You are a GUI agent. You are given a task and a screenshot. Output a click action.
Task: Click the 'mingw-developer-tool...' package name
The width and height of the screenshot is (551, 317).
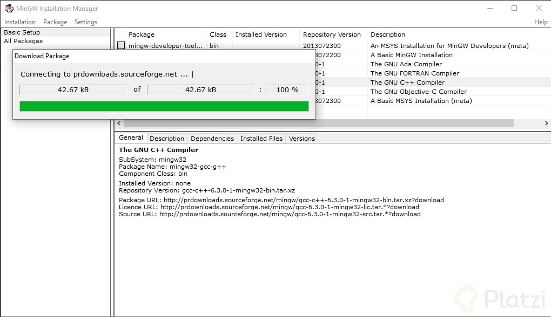click(165, 46)
